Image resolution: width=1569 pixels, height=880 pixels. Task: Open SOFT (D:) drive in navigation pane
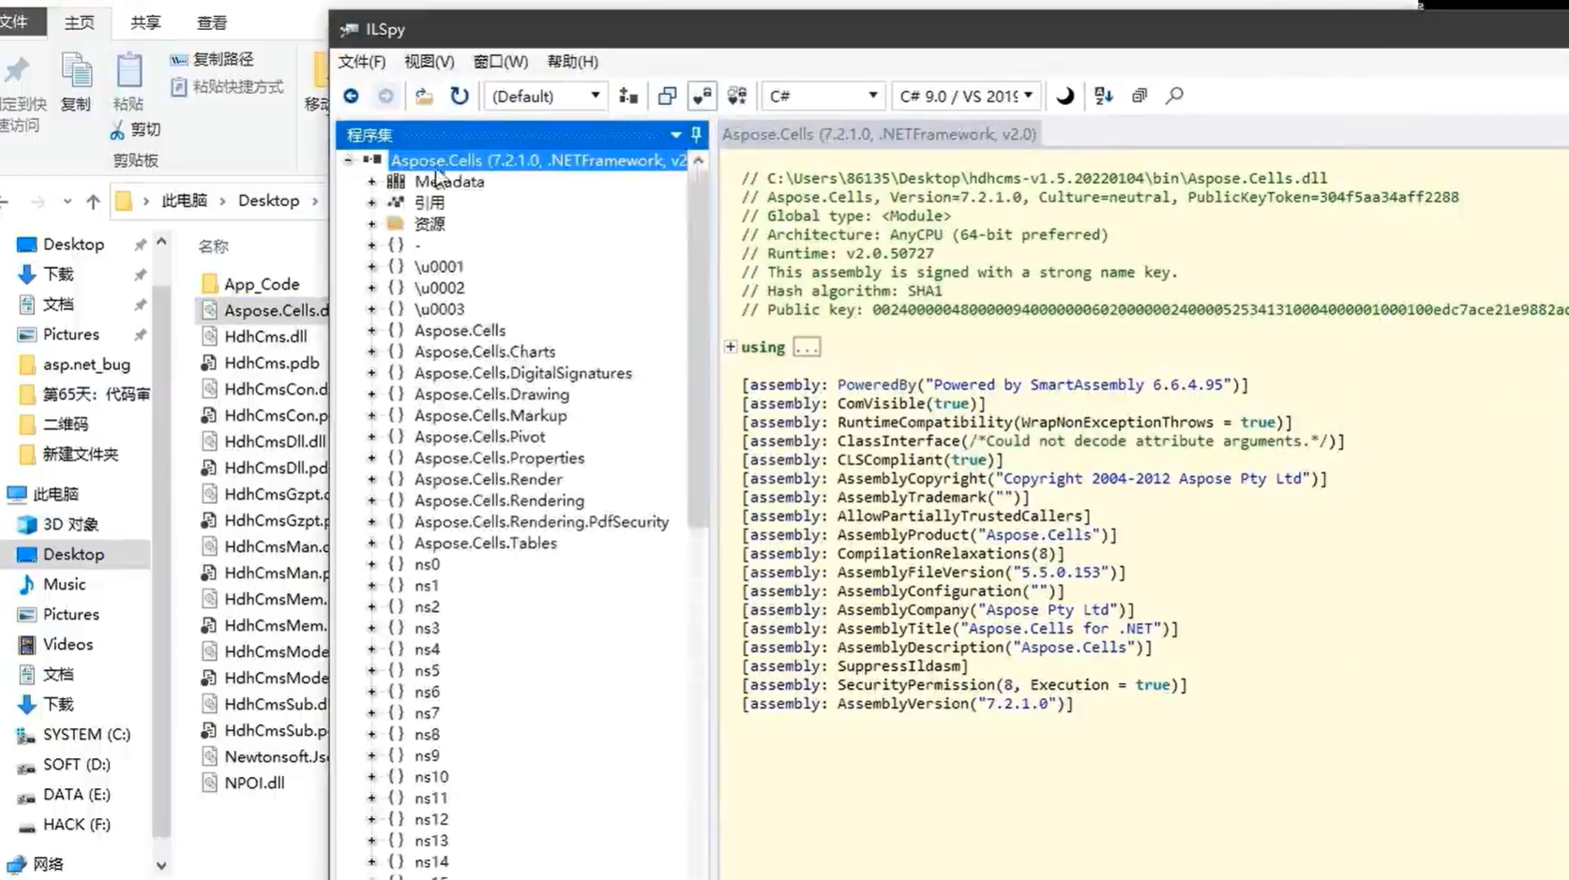click(76, 765)
